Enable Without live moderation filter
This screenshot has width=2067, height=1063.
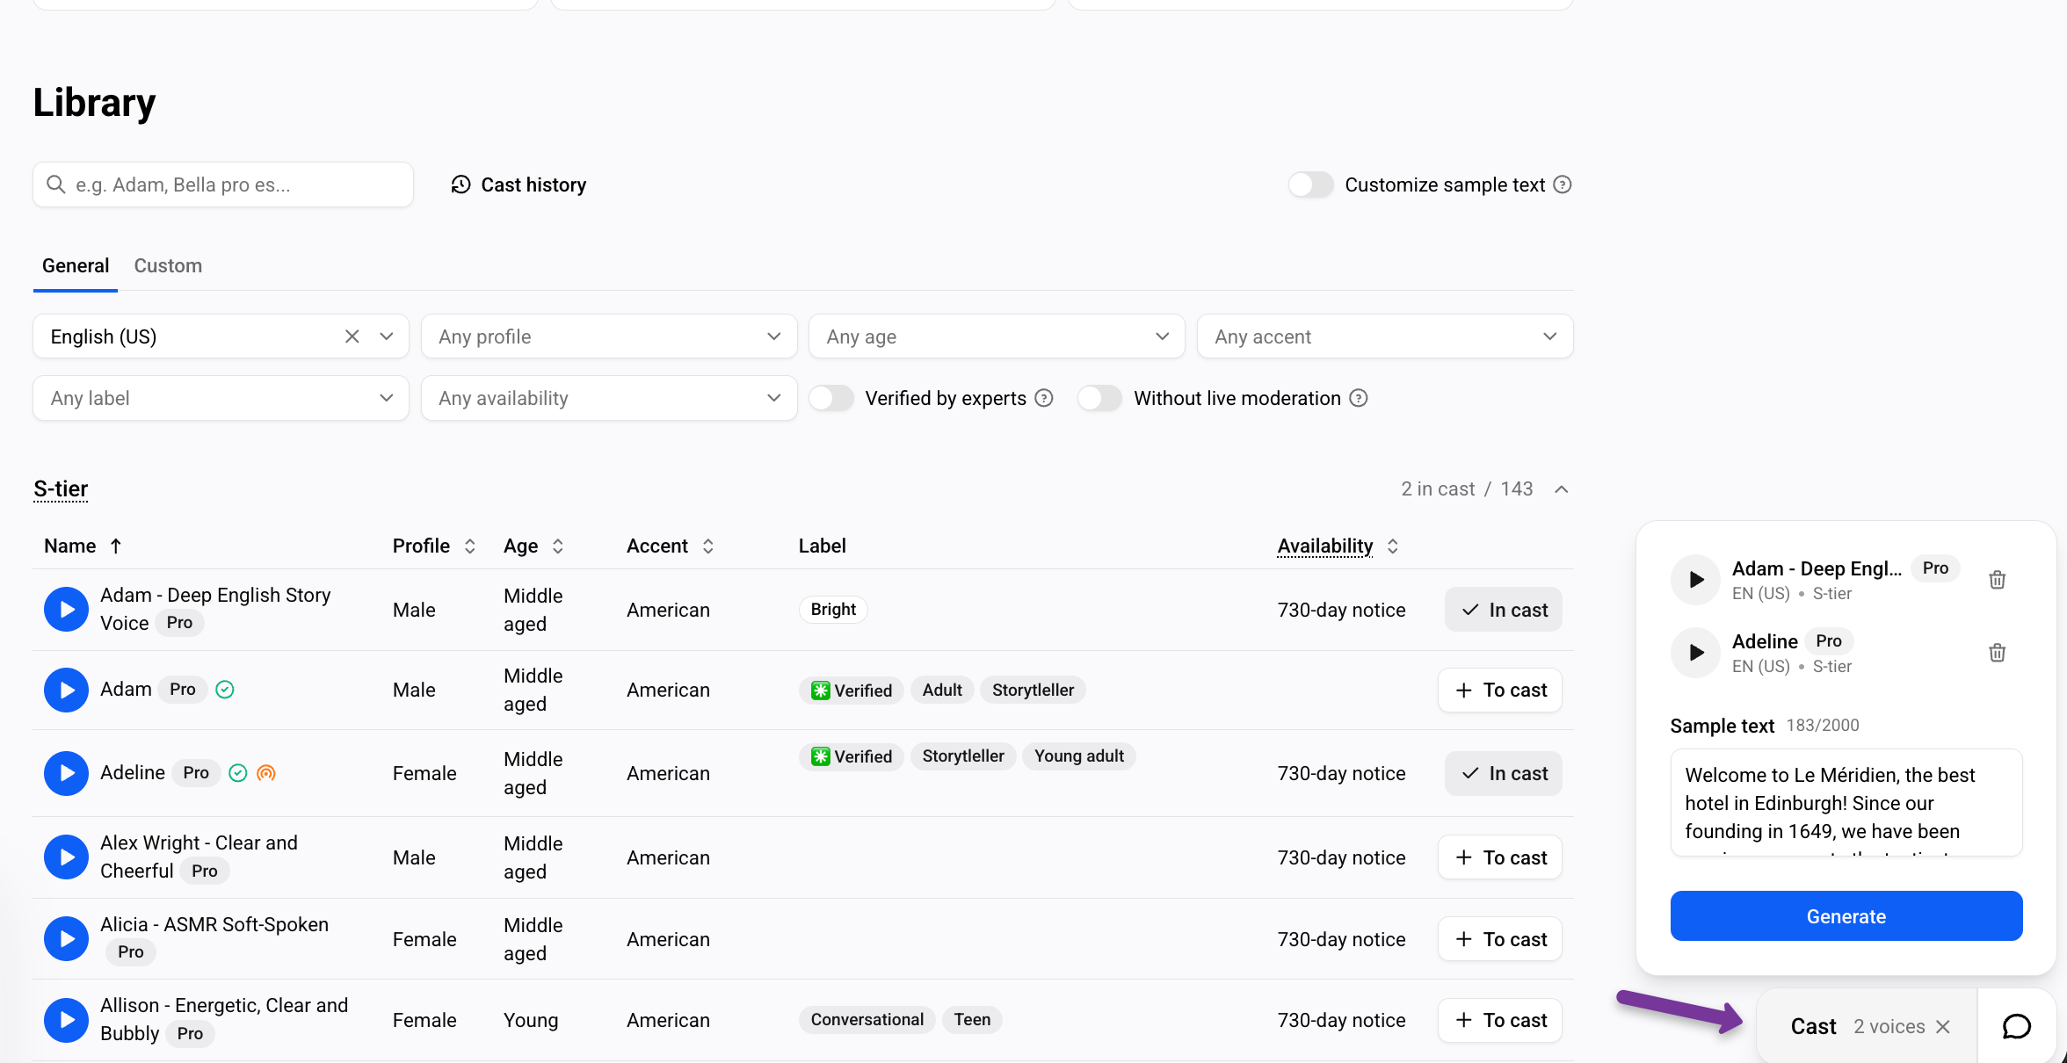click(1099, 398)
